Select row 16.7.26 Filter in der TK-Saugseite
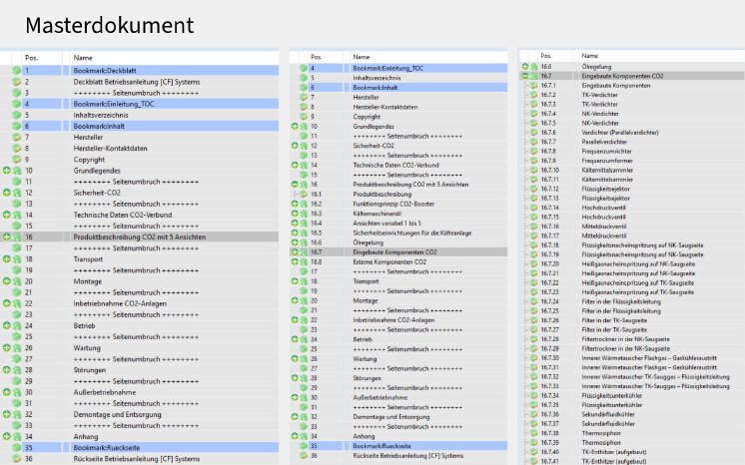745x465 pixels. (632, 320)
